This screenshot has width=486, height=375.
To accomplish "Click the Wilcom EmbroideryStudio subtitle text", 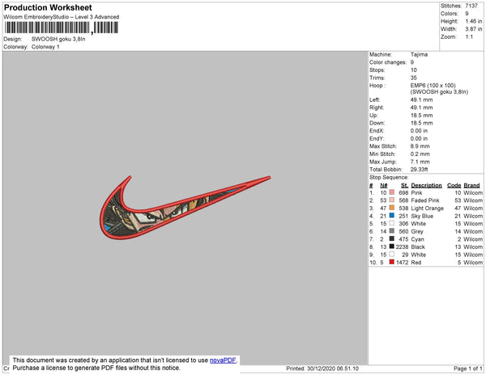I will 62,17.
